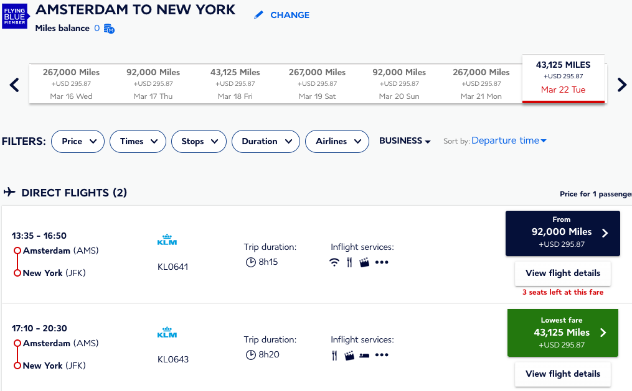
Task: Choose the 92,000 Miles fare for KL0641
Action: 562,233
